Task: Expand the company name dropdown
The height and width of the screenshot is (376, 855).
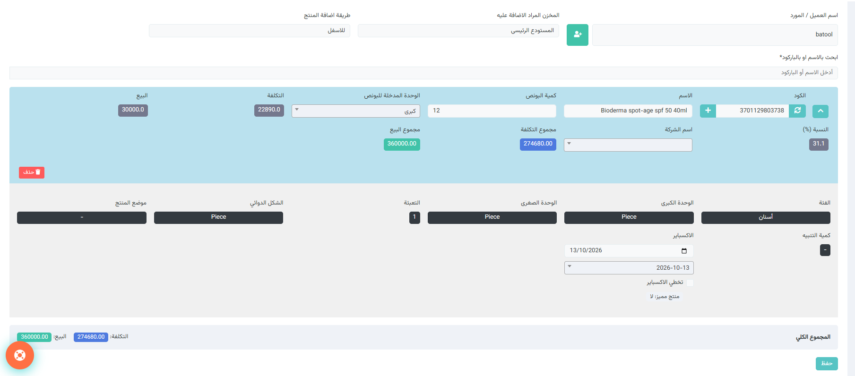Action: pyautogui.click(x=628, y=145)
